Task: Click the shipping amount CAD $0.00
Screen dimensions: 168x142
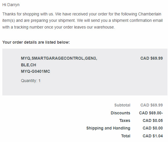Action: [153, 128]
